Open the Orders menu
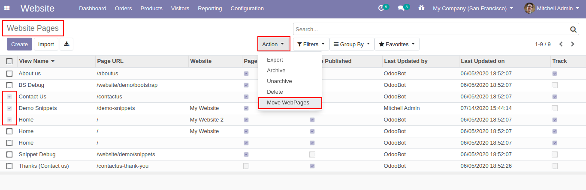The height and width of the screenshot is (190, 586). (x=124, y=8)
